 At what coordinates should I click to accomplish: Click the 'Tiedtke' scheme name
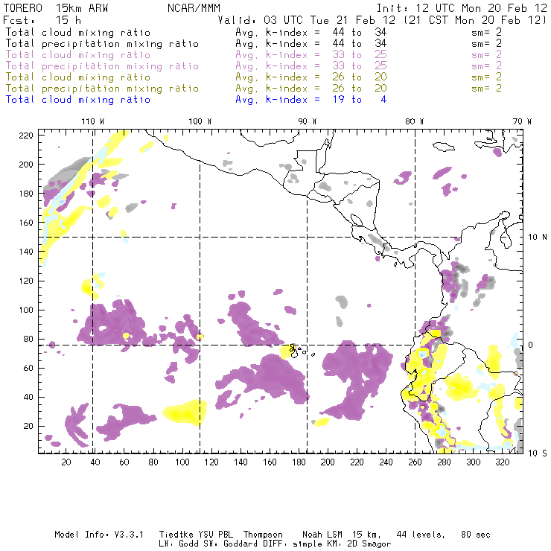pos(176,535)
